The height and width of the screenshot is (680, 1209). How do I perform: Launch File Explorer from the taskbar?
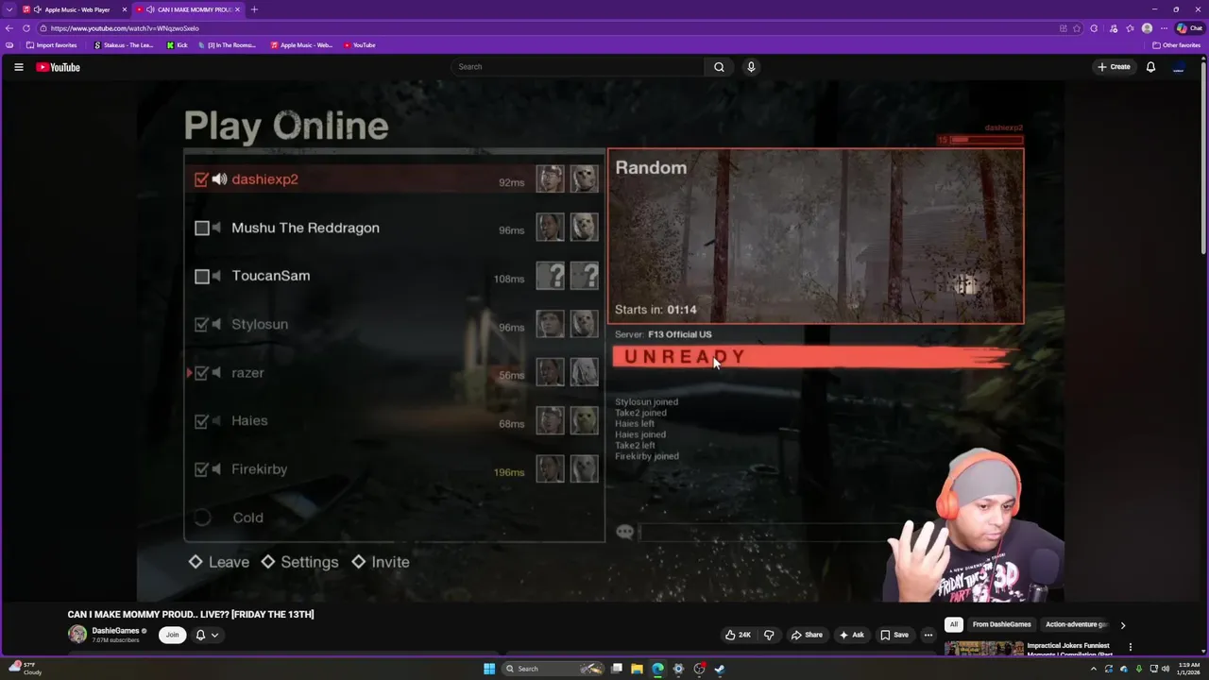[637, 669]
